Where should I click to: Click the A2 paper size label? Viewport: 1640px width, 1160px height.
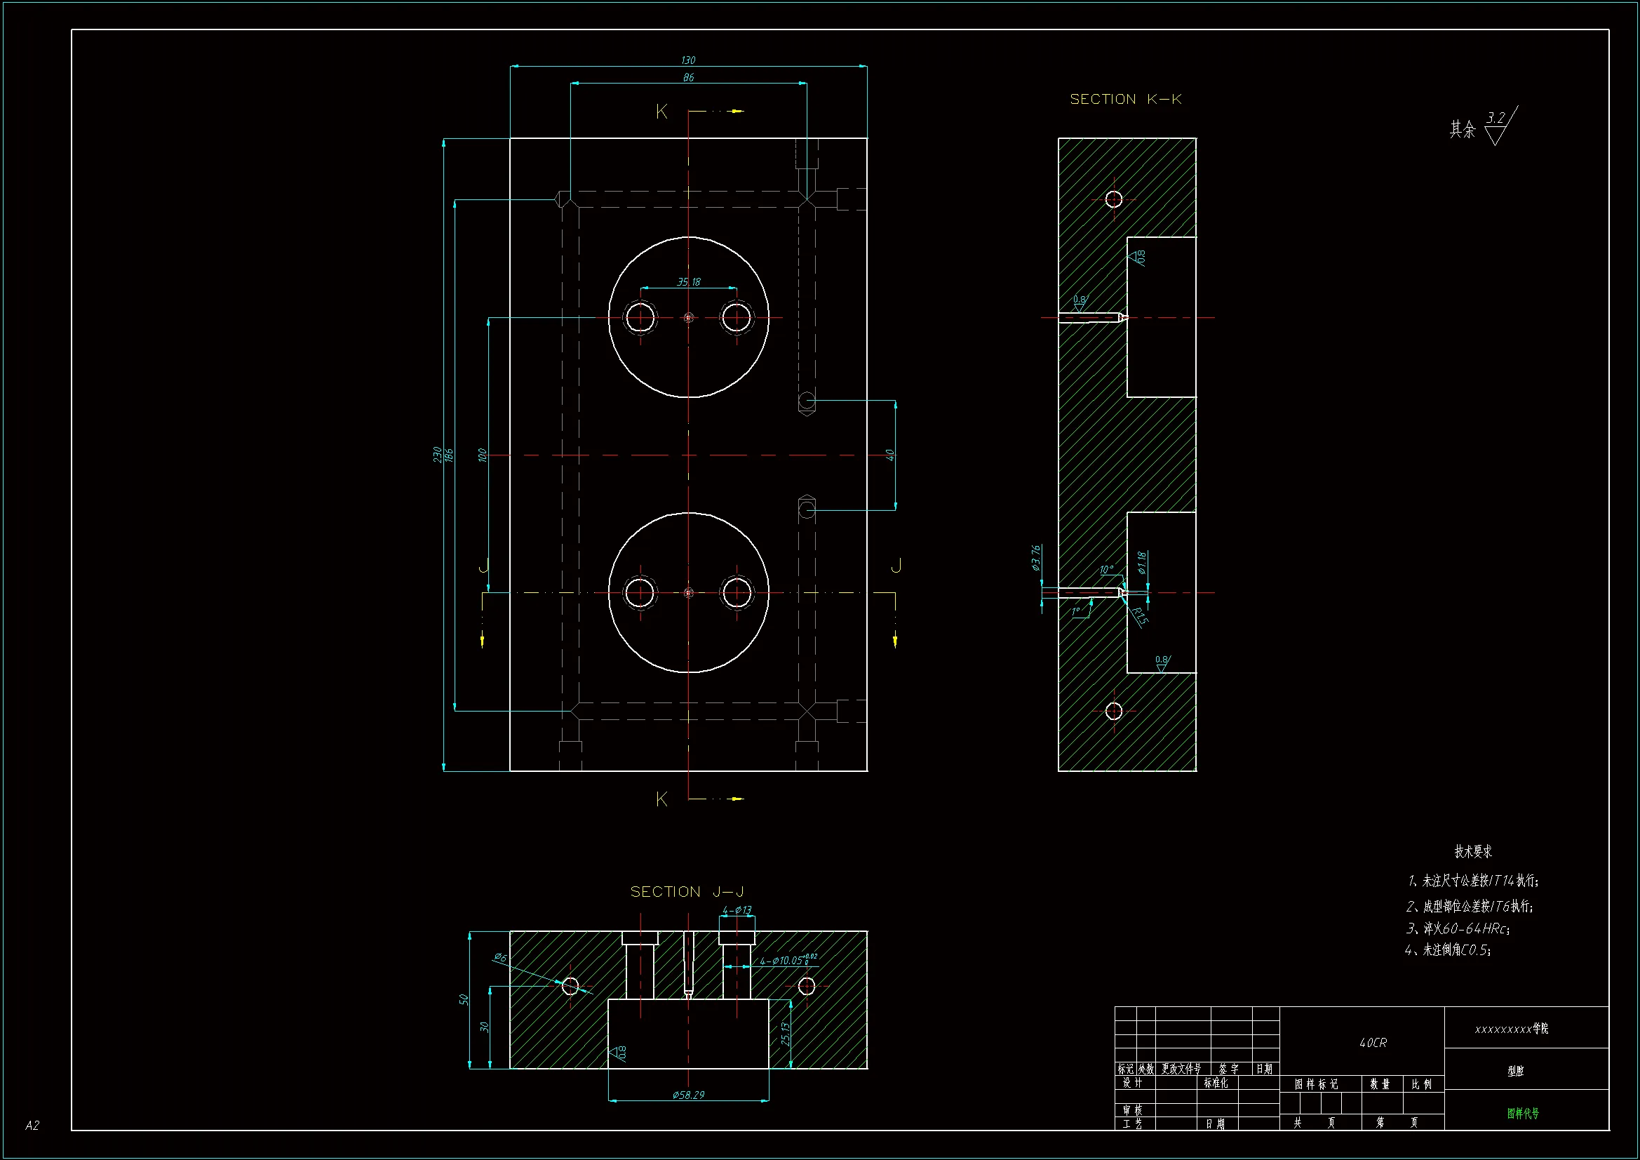pyautogui.click(x=32, y=1126)
